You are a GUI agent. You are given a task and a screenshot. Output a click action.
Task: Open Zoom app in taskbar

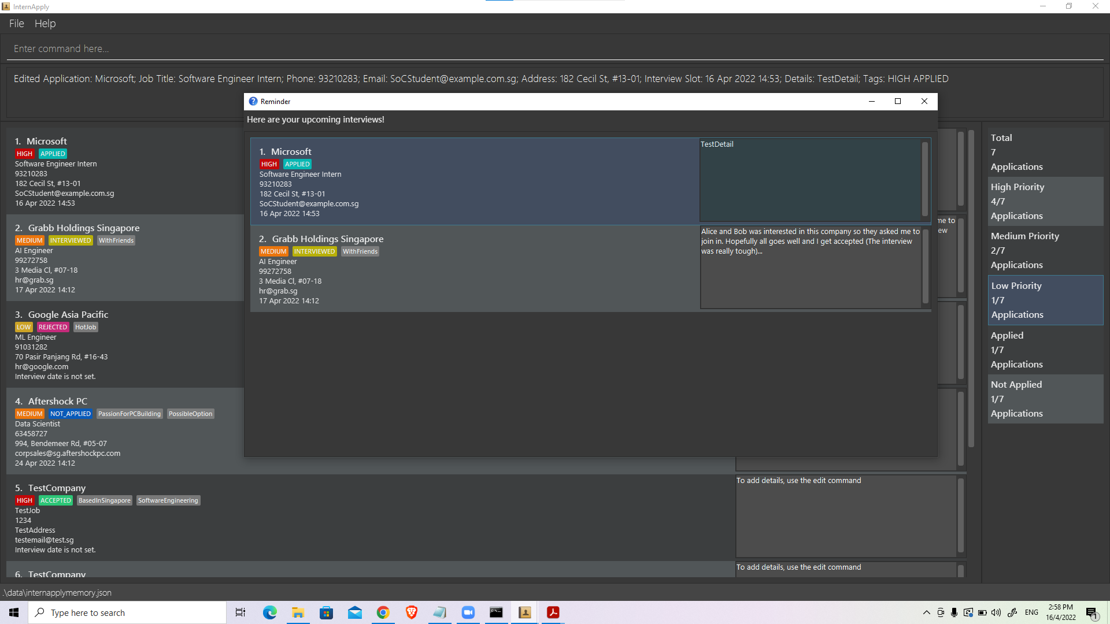[468, 612]
